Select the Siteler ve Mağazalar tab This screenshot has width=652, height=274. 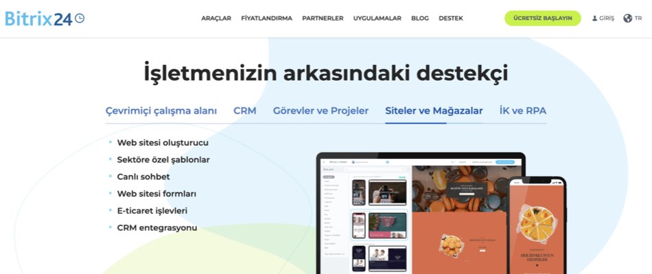(434, 111)
